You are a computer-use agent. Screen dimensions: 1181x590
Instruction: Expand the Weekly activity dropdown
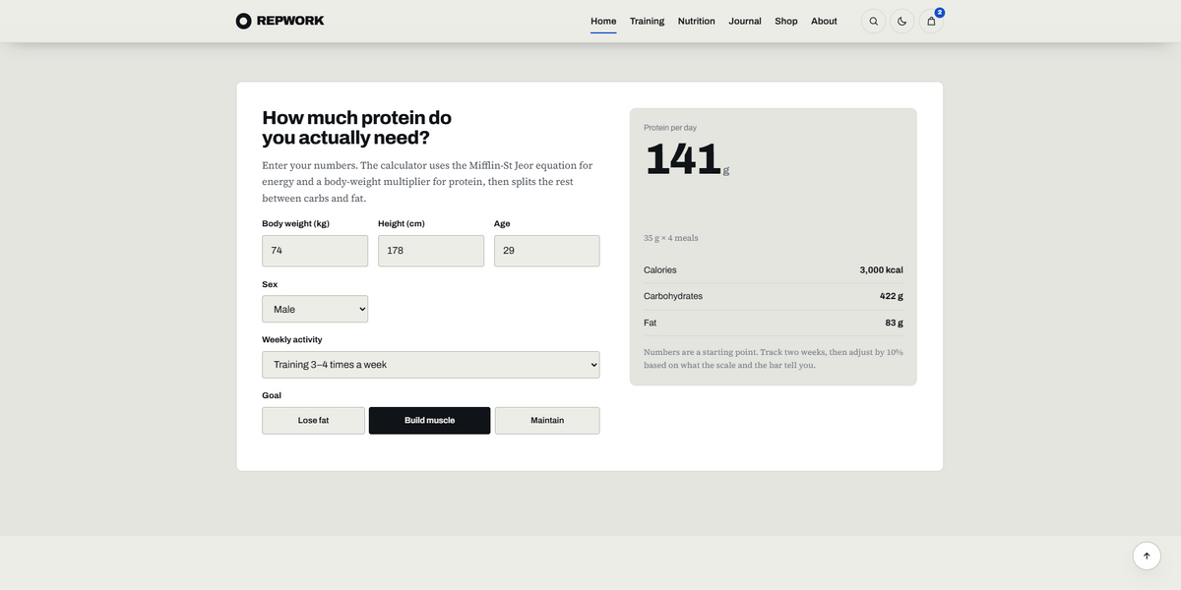(431, 365)
